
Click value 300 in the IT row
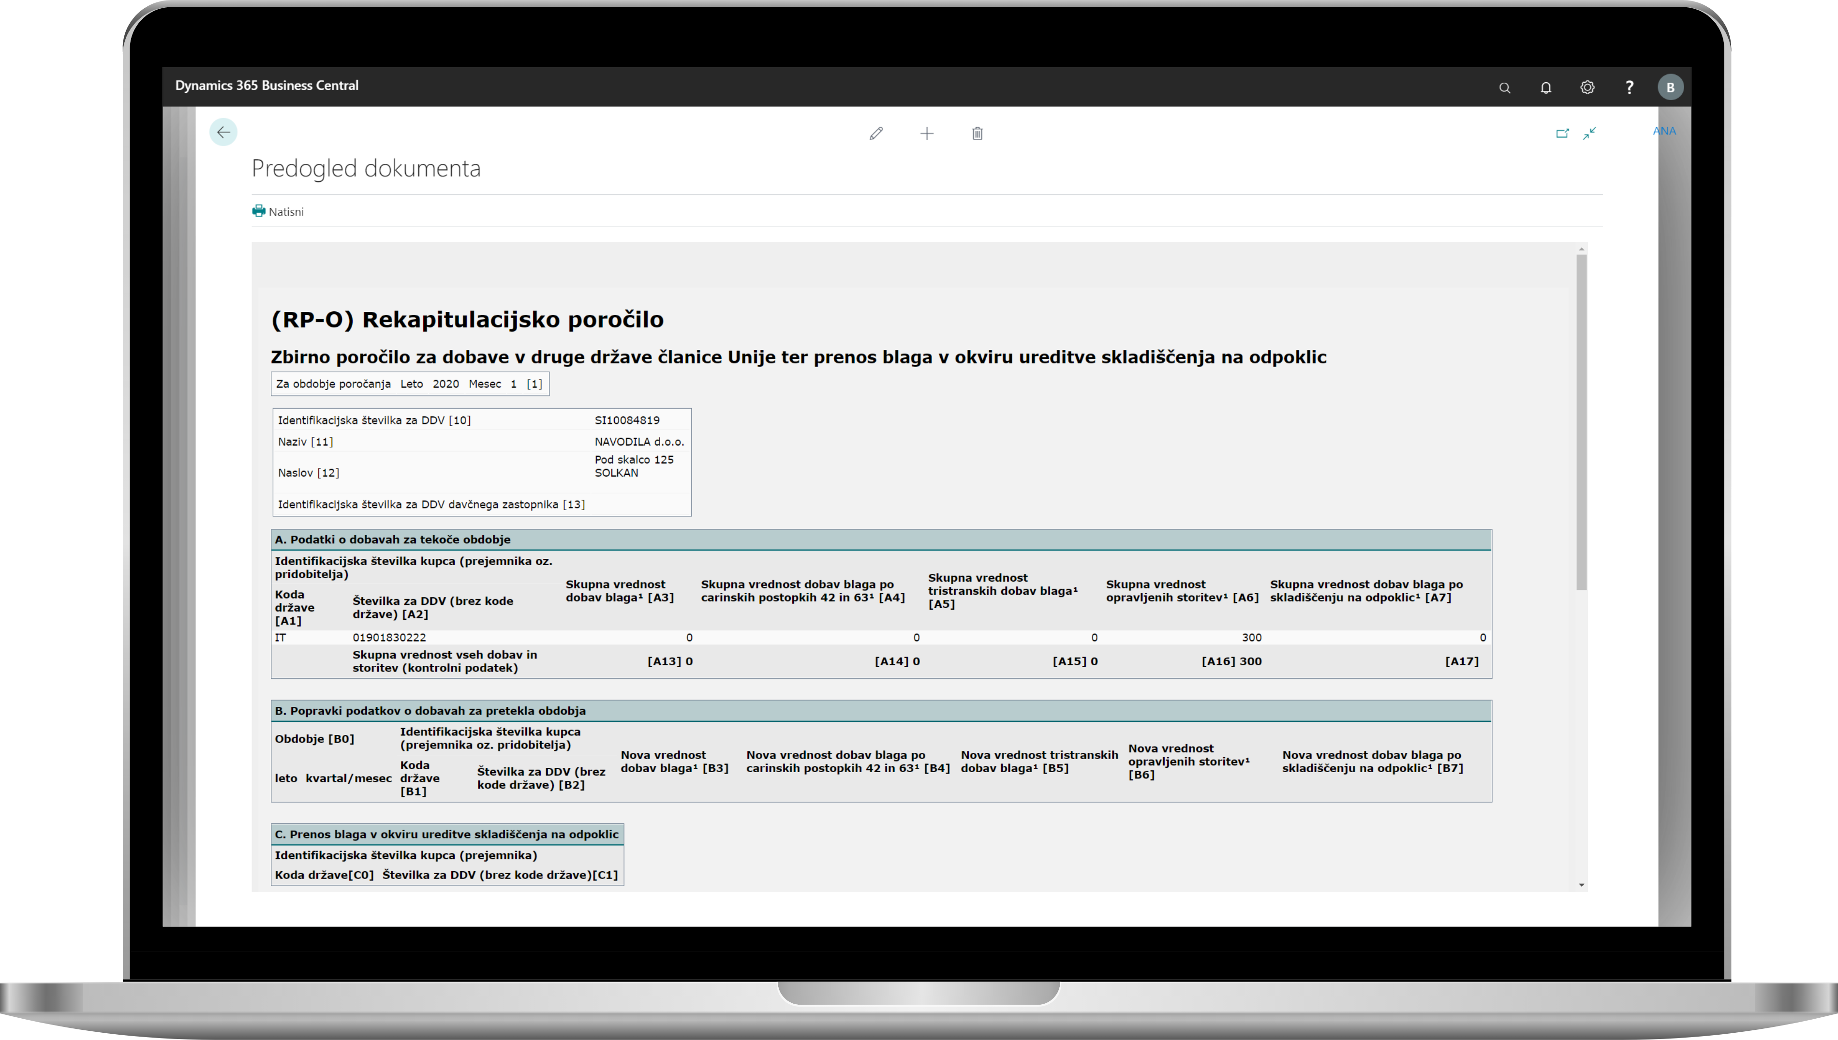coord(1251,637)
